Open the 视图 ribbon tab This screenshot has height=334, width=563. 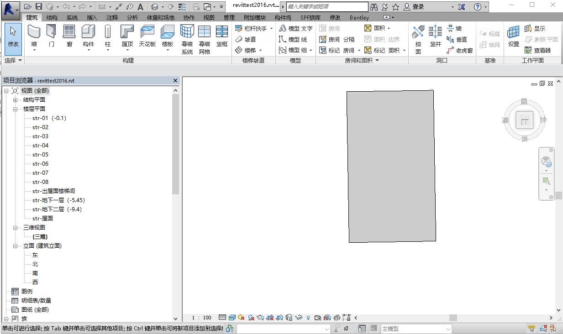click(x=209, y=17)
